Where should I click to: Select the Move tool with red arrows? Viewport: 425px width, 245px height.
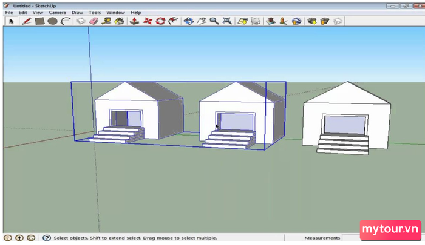click(148, 21)
